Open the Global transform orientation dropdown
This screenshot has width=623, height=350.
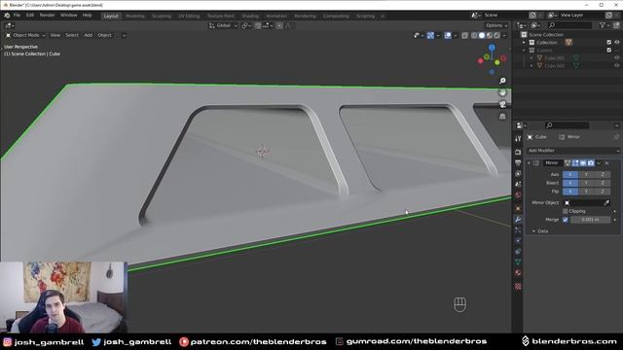223,25
